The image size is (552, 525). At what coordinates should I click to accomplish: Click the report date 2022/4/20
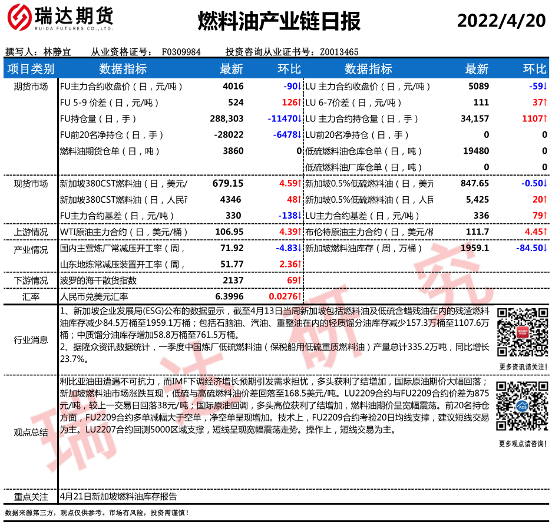coord(501,21)
